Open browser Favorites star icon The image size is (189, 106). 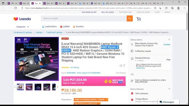coord(166,8)
